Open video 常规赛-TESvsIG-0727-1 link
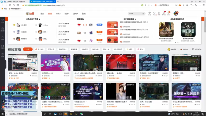This screenshot has height=116, width=206. [134, 22]
